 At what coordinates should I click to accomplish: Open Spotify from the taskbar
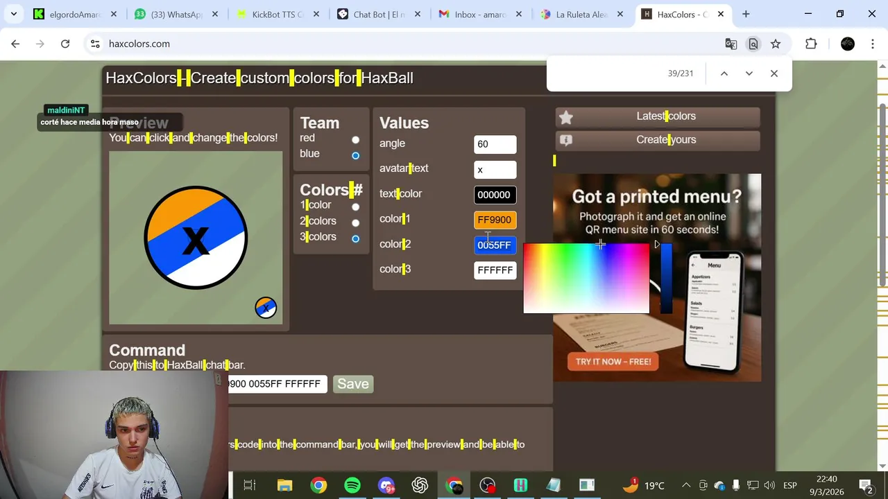click(x=352, y=485)
